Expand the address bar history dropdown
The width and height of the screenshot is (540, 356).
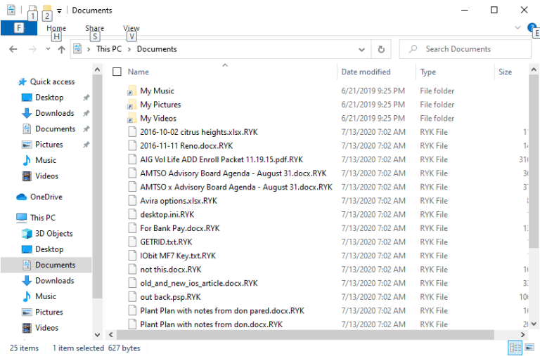click(362, 49)
